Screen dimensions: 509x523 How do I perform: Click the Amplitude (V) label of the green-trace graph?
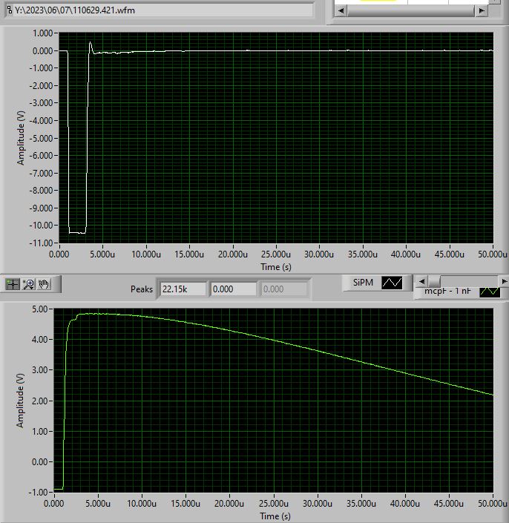tap(20, 401)
